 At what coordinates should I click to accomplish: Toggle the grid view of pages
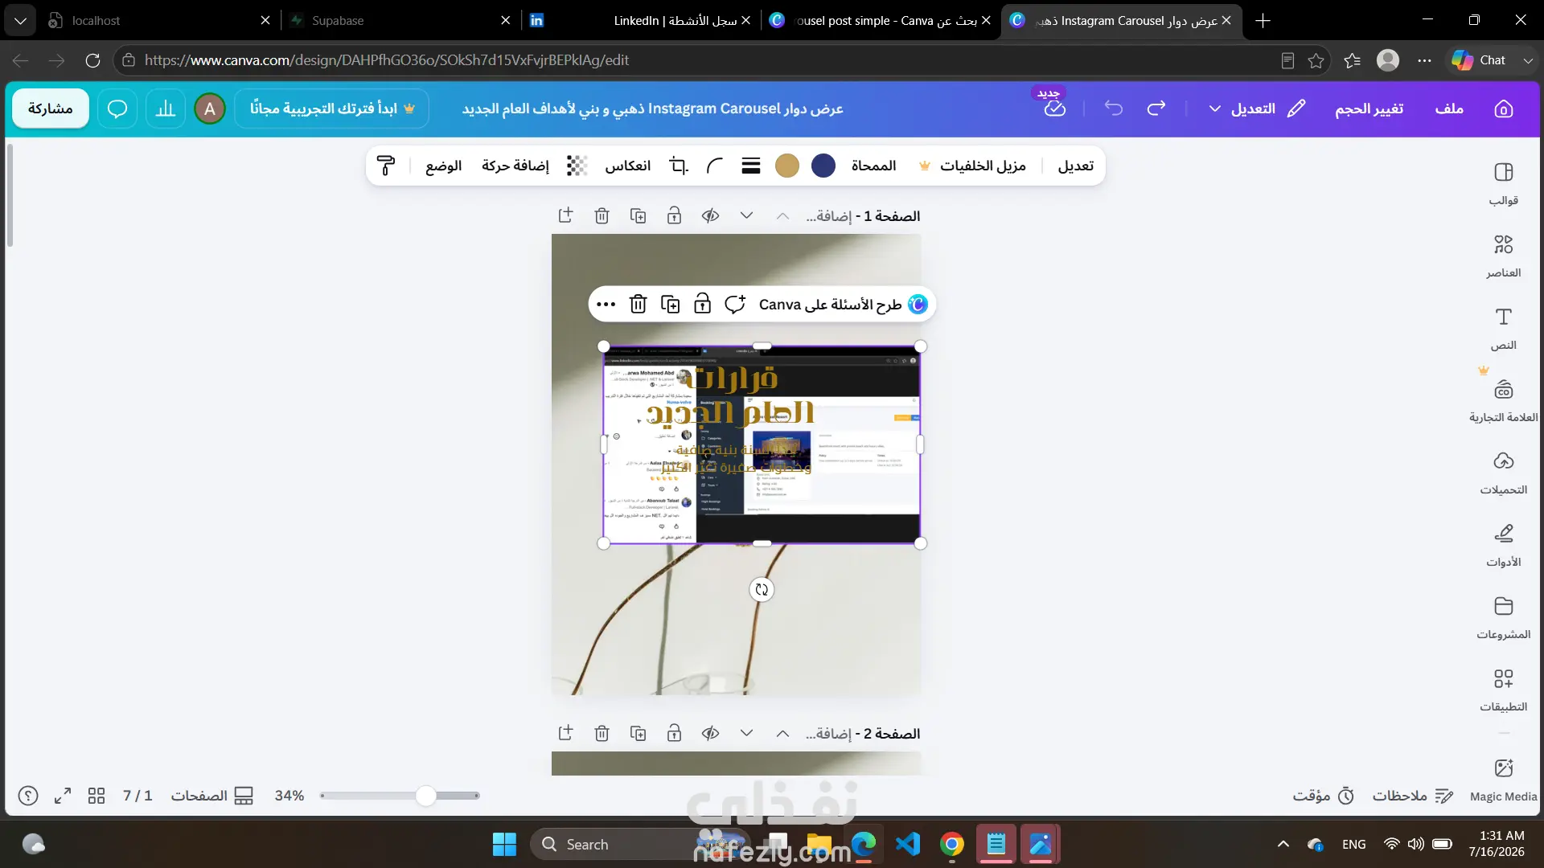(x=96, y=796)
